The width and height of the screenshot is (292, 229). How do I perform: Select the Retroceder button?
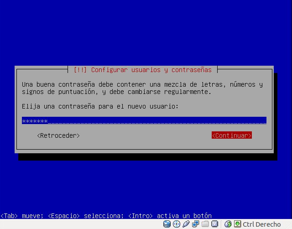point(58,135)
